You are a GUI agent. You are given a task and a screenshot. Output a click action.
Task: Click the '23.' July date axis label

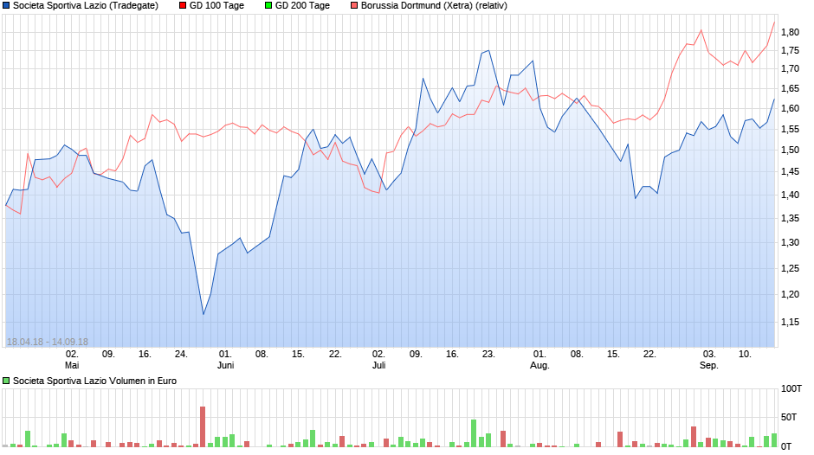point(488,354)
